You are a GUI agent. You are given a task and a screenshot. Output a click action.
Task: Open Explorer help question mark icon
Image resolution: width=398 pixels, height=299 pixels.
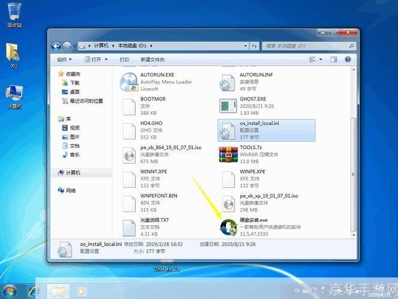(348, 59)
